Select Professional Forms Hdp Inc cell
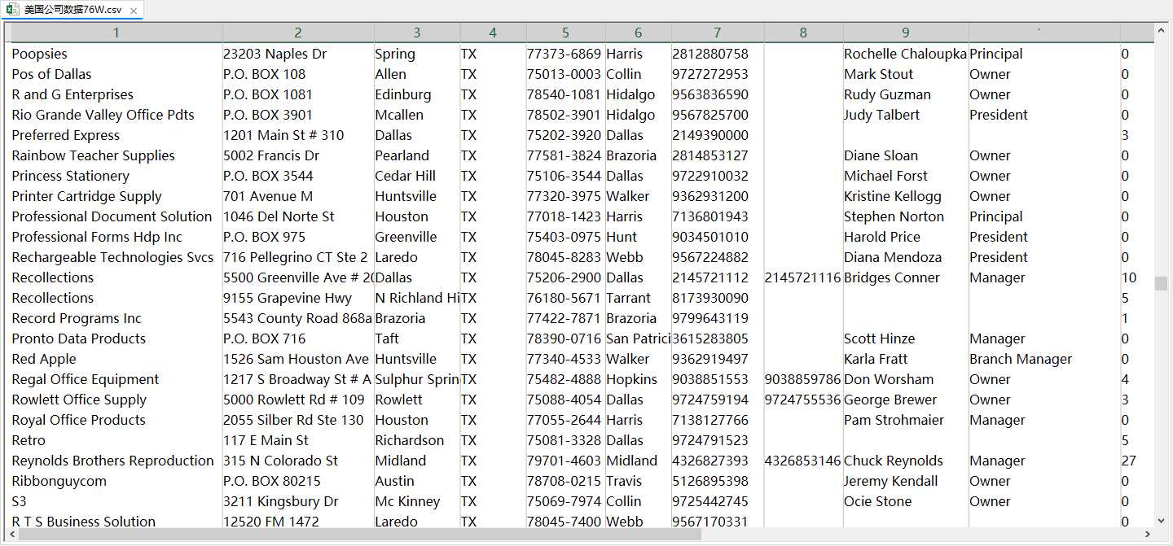The image size is (1173, 546). pyautogui.click(x=116, y=237)
